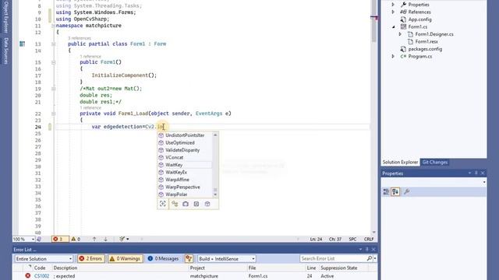The width and height of the screenshot is (499, 280).
Task: Toggle IntelliSense briefcase-shaped filter icon
Action: [186, 204]
